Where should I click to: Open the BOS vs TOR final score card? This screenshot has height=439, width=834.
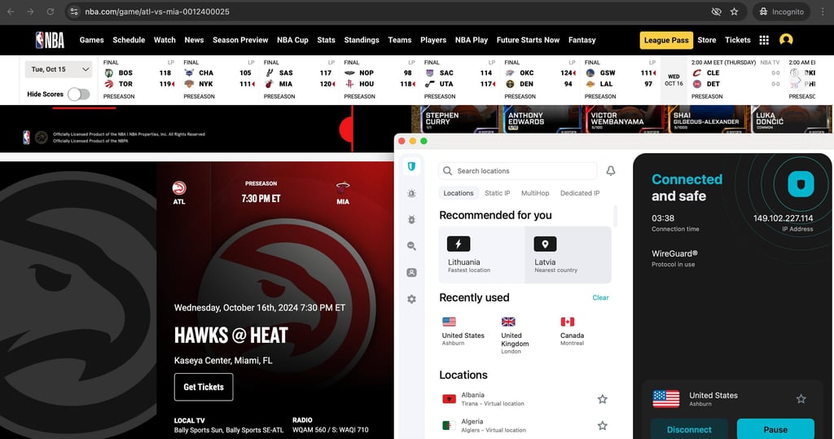138,80
